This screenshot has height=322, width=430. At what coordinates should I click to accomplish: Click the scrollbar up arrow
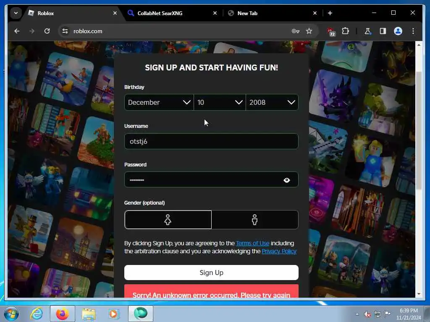click(x=419, y=45)
